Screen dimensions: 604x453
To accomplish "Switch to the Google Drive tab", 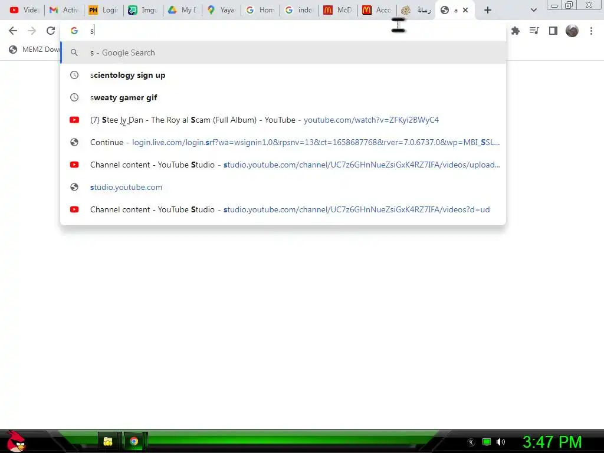I will pyautogui.click(x=182, y=10).
